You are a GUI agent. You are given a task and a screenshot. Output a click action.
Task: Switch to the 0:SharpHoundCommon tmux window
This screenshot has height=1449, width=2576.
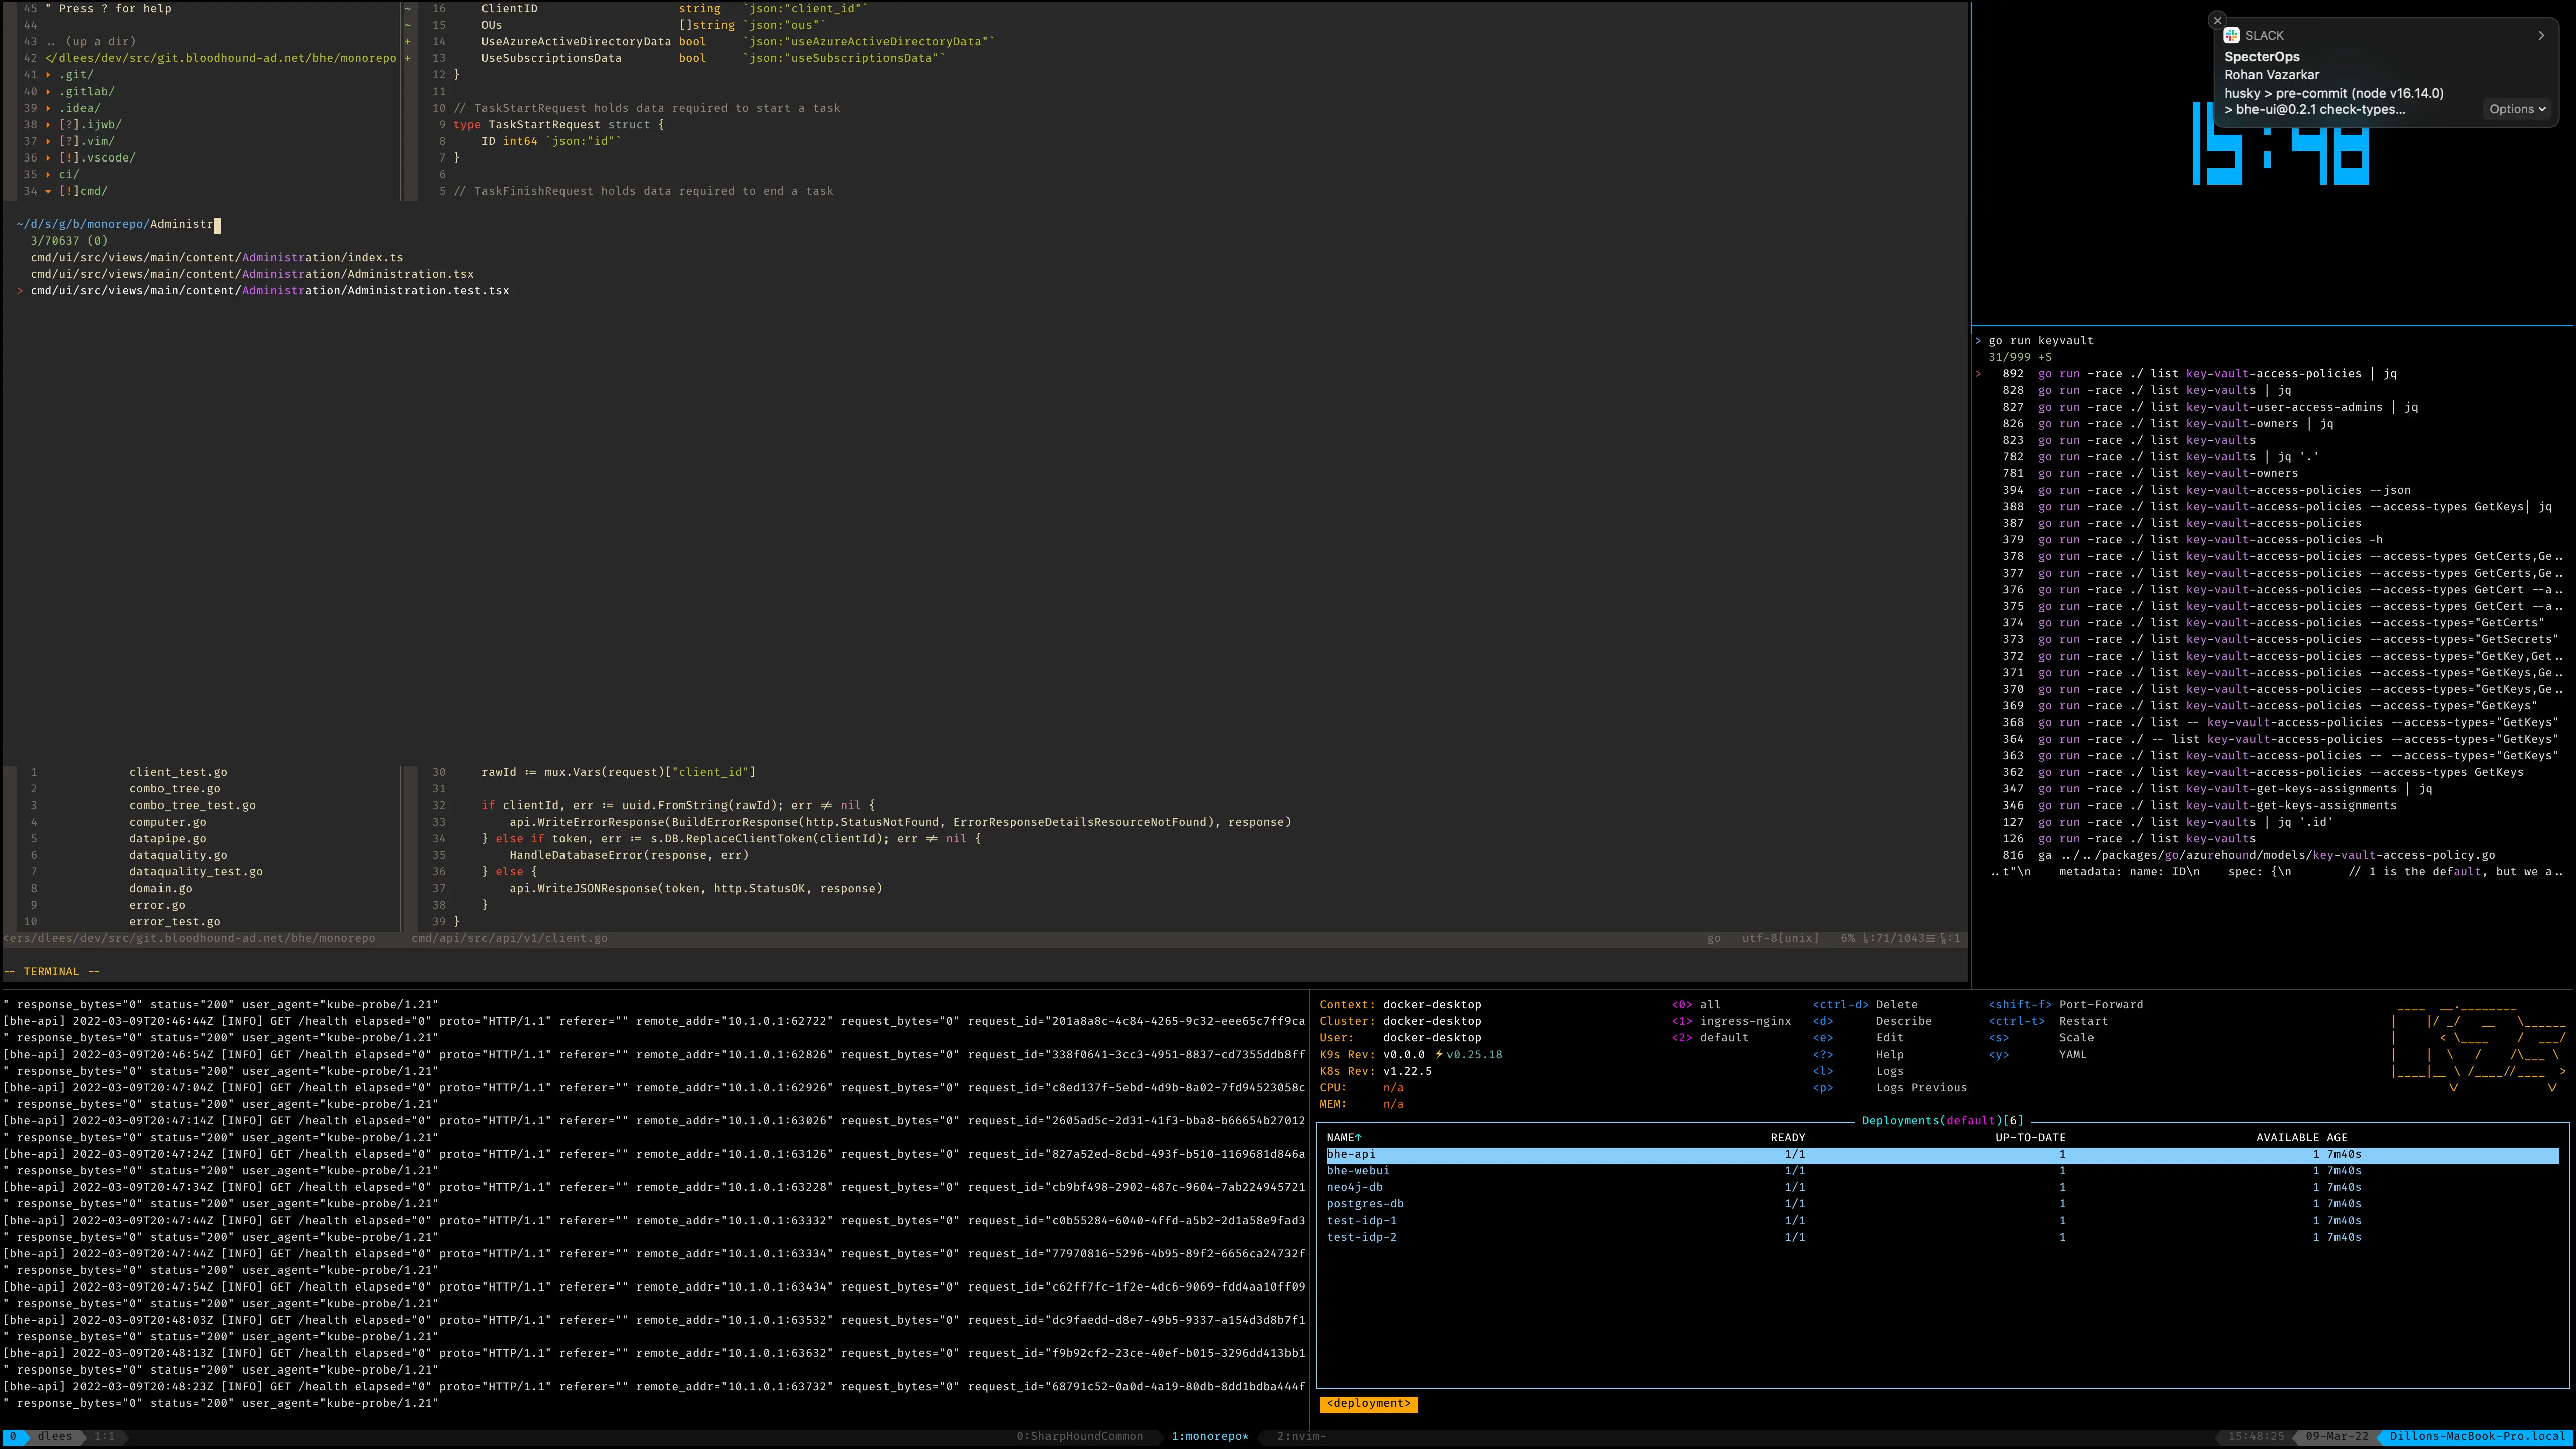[1079, 1437]
